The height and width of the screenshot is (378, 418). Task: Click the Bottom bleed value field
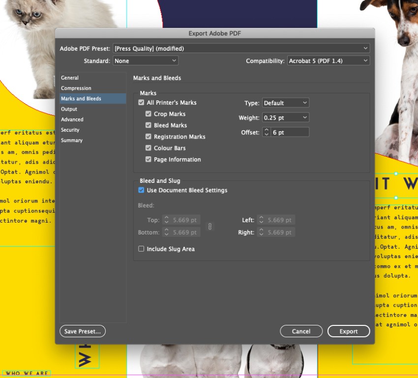[x=185, y=232]
